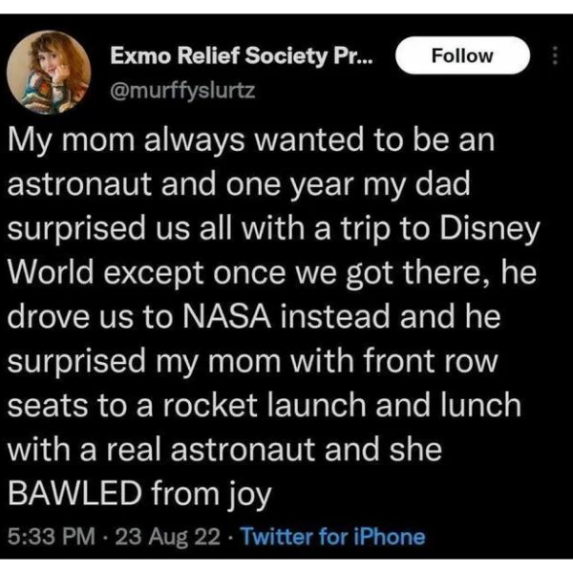This screenshot has width=573, height=573.
Task: Click the 23 Aug 22 date
Action: (168, 537)
